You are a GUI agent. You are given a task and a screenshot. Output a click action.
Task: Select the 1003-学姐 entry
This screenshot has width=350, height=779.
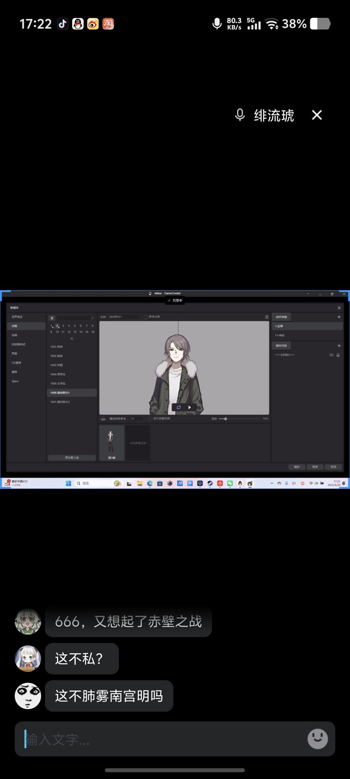pos(72,365)
